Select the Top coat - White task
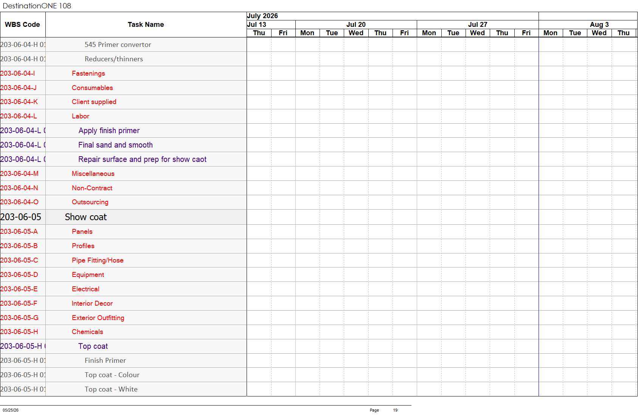Image resolution: width=638 pixels, height=415 pixels. click(x=111, y=389)
